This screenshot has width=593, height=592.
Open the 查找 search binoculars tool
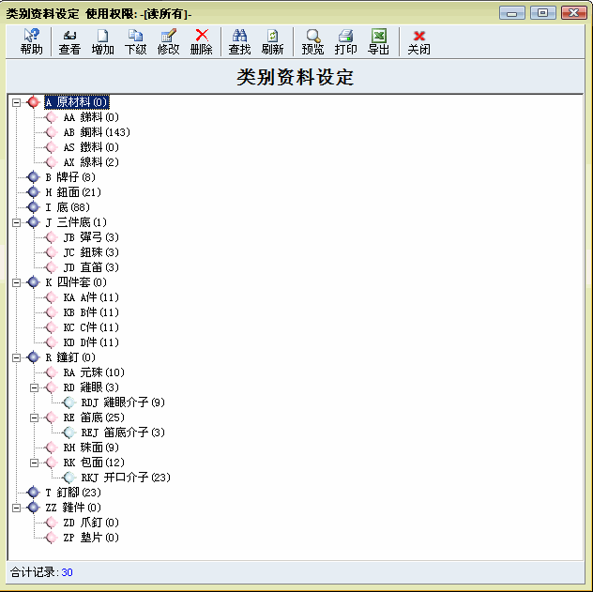(x=239, y=41)
